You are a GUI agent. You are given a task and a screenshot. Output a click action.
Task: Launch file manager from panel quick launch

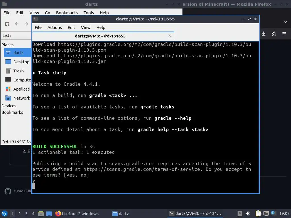pos(41,213)
